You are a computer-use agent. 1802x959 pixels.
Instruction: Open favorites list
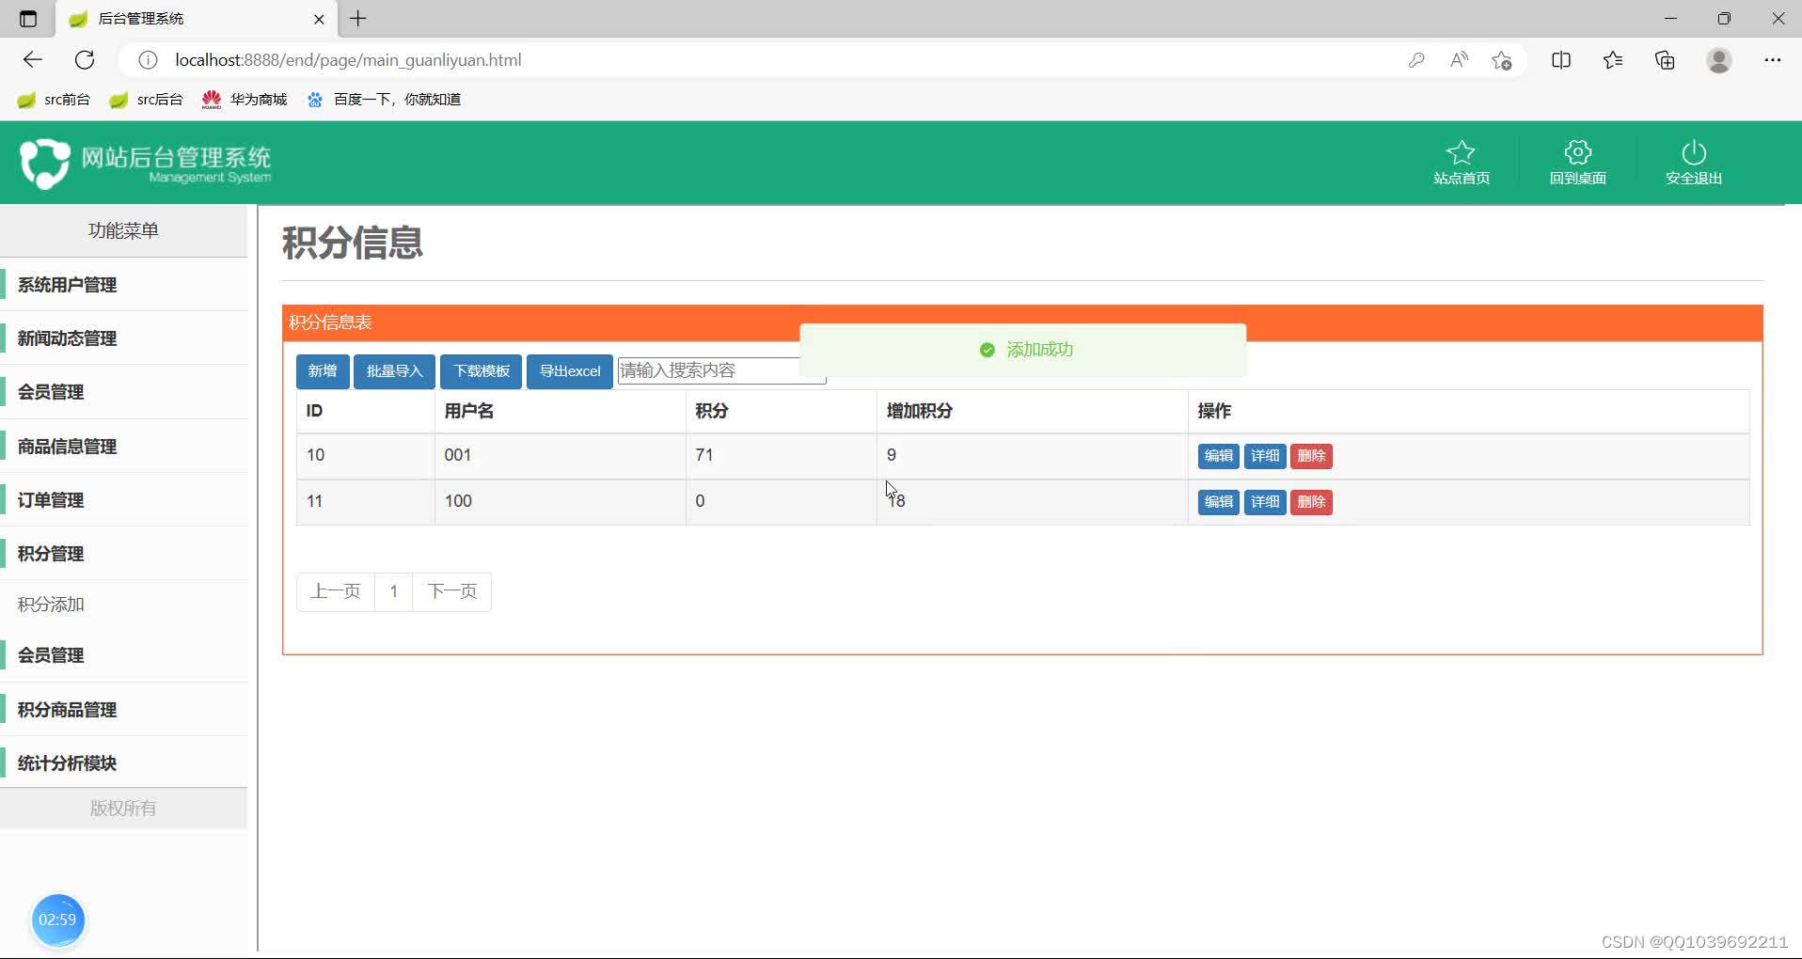coord(1613,60)
